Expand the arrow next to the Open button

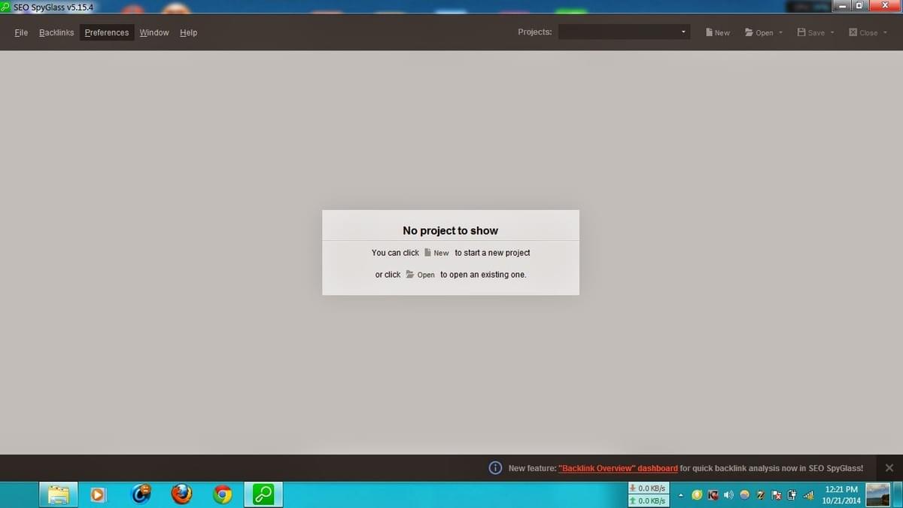780,32
